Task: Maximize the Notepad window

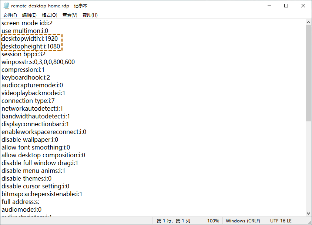Action: [286, 6]
